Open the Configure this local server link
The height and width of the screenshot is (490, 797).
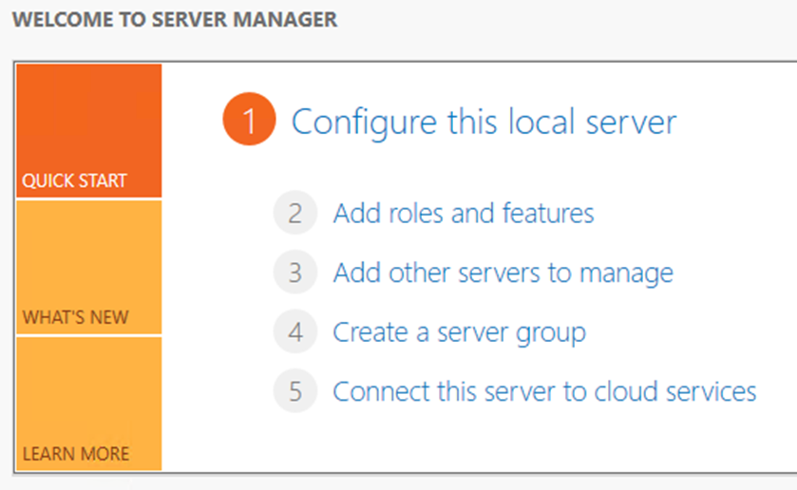484,122
